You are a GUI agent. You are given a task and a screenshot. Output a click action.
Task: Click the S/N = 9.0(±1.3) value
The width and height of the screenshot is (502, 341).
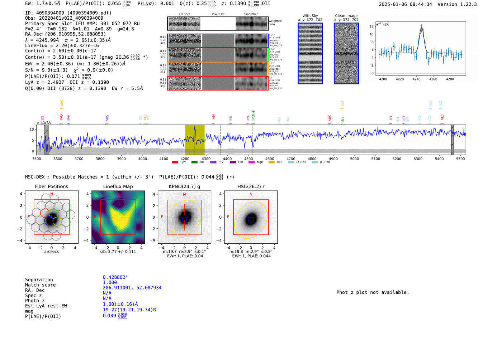(46, 70)
